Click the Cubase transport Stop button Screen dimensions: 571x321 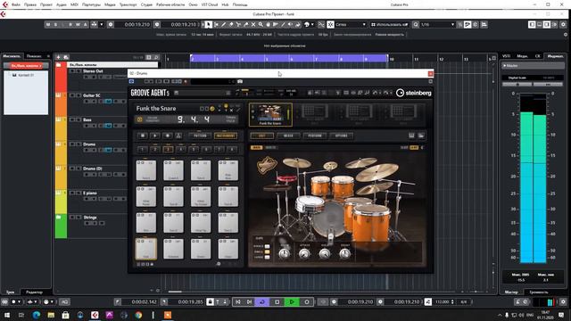tap(277, 301)
